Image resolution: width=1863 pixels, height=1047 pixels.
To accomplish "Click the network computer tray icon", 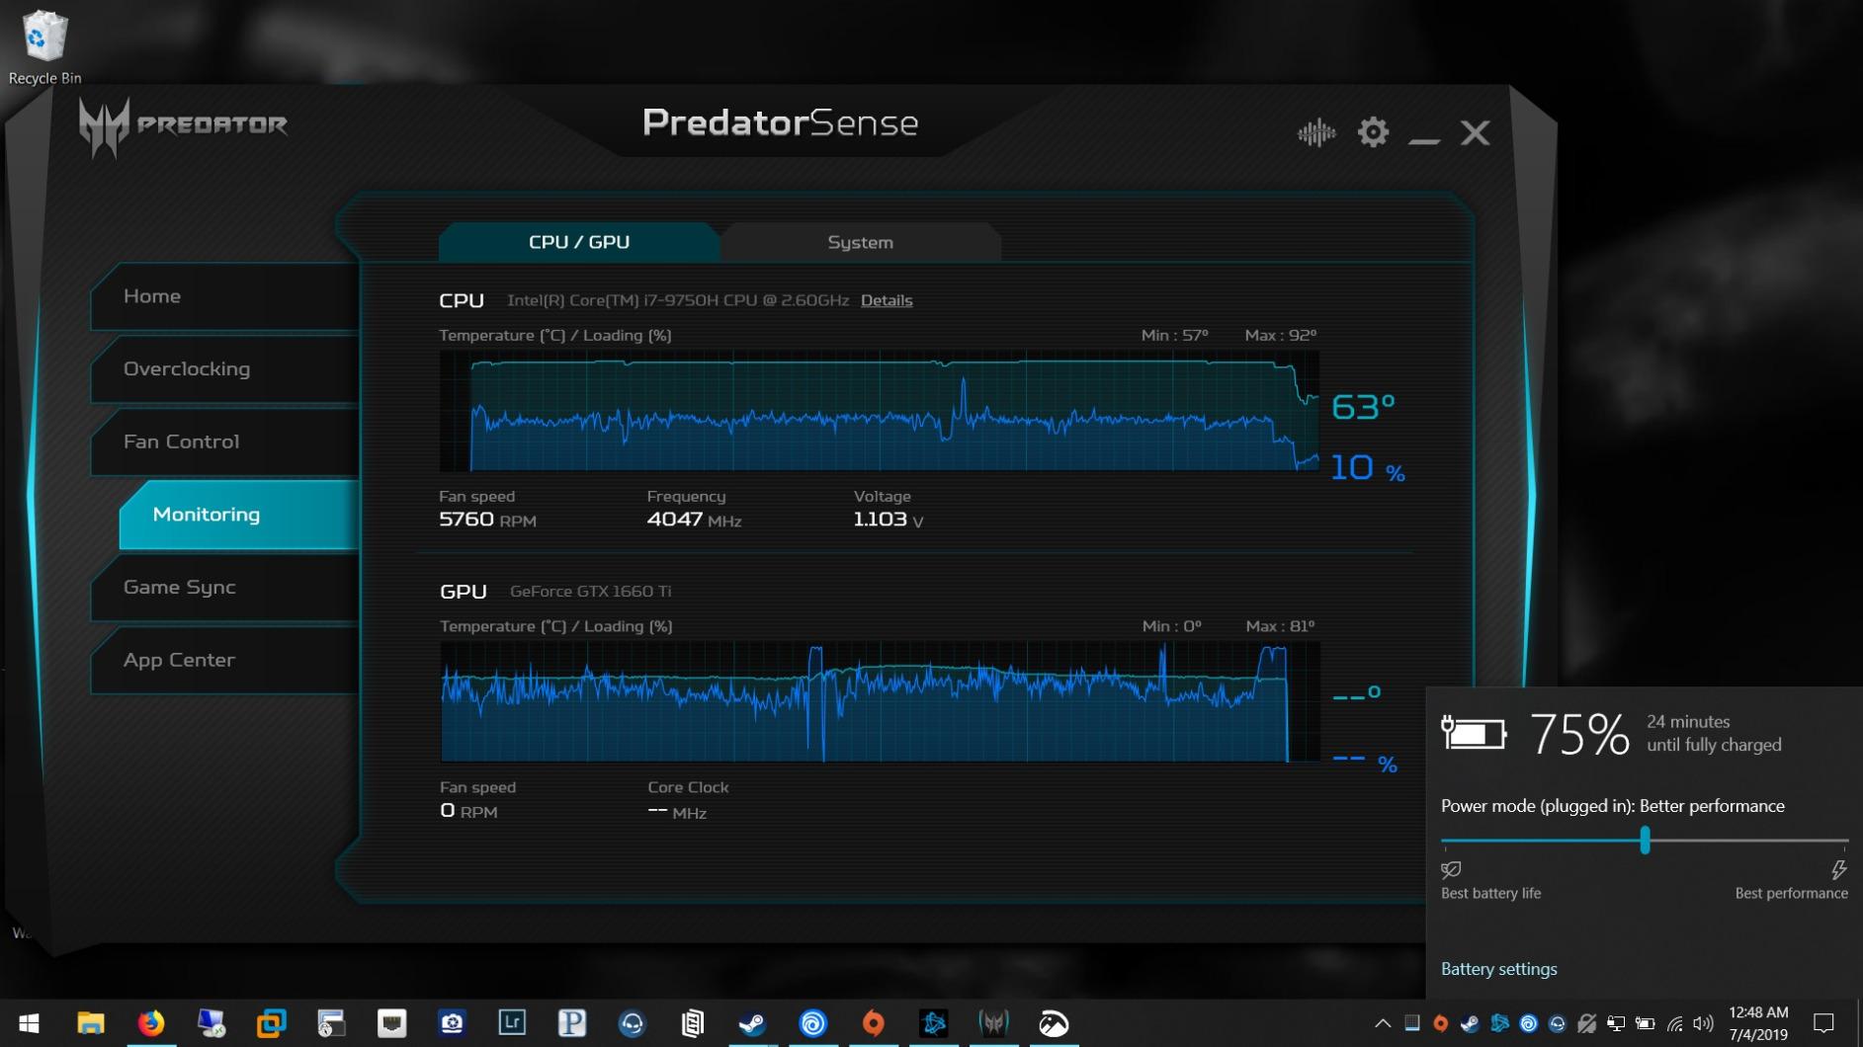I will click(x=1616, y=1023).
